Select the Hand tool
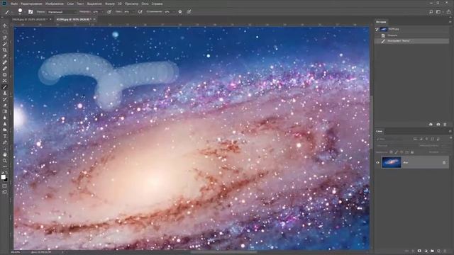454x255 pixels. coord(5,154)
